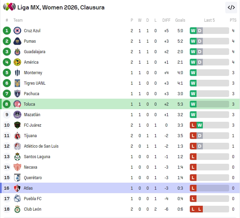Click Tijuana's red L result badge
240x218 pixels.
(x=193, y=136)
